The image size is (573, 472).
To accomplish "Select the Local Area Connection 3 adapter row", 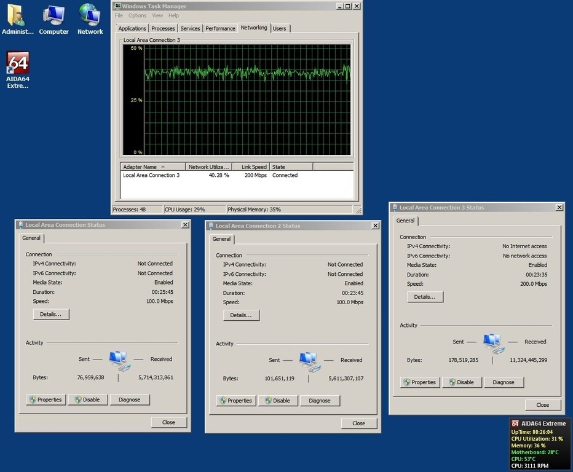I will pos(151,175).
